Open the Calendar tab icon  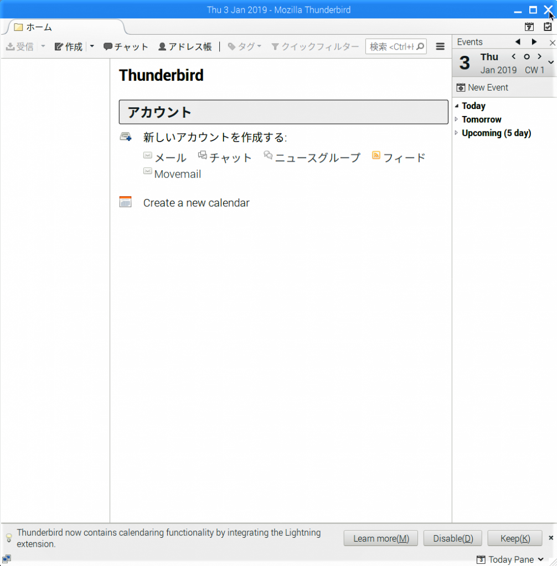tap(529, 27)
